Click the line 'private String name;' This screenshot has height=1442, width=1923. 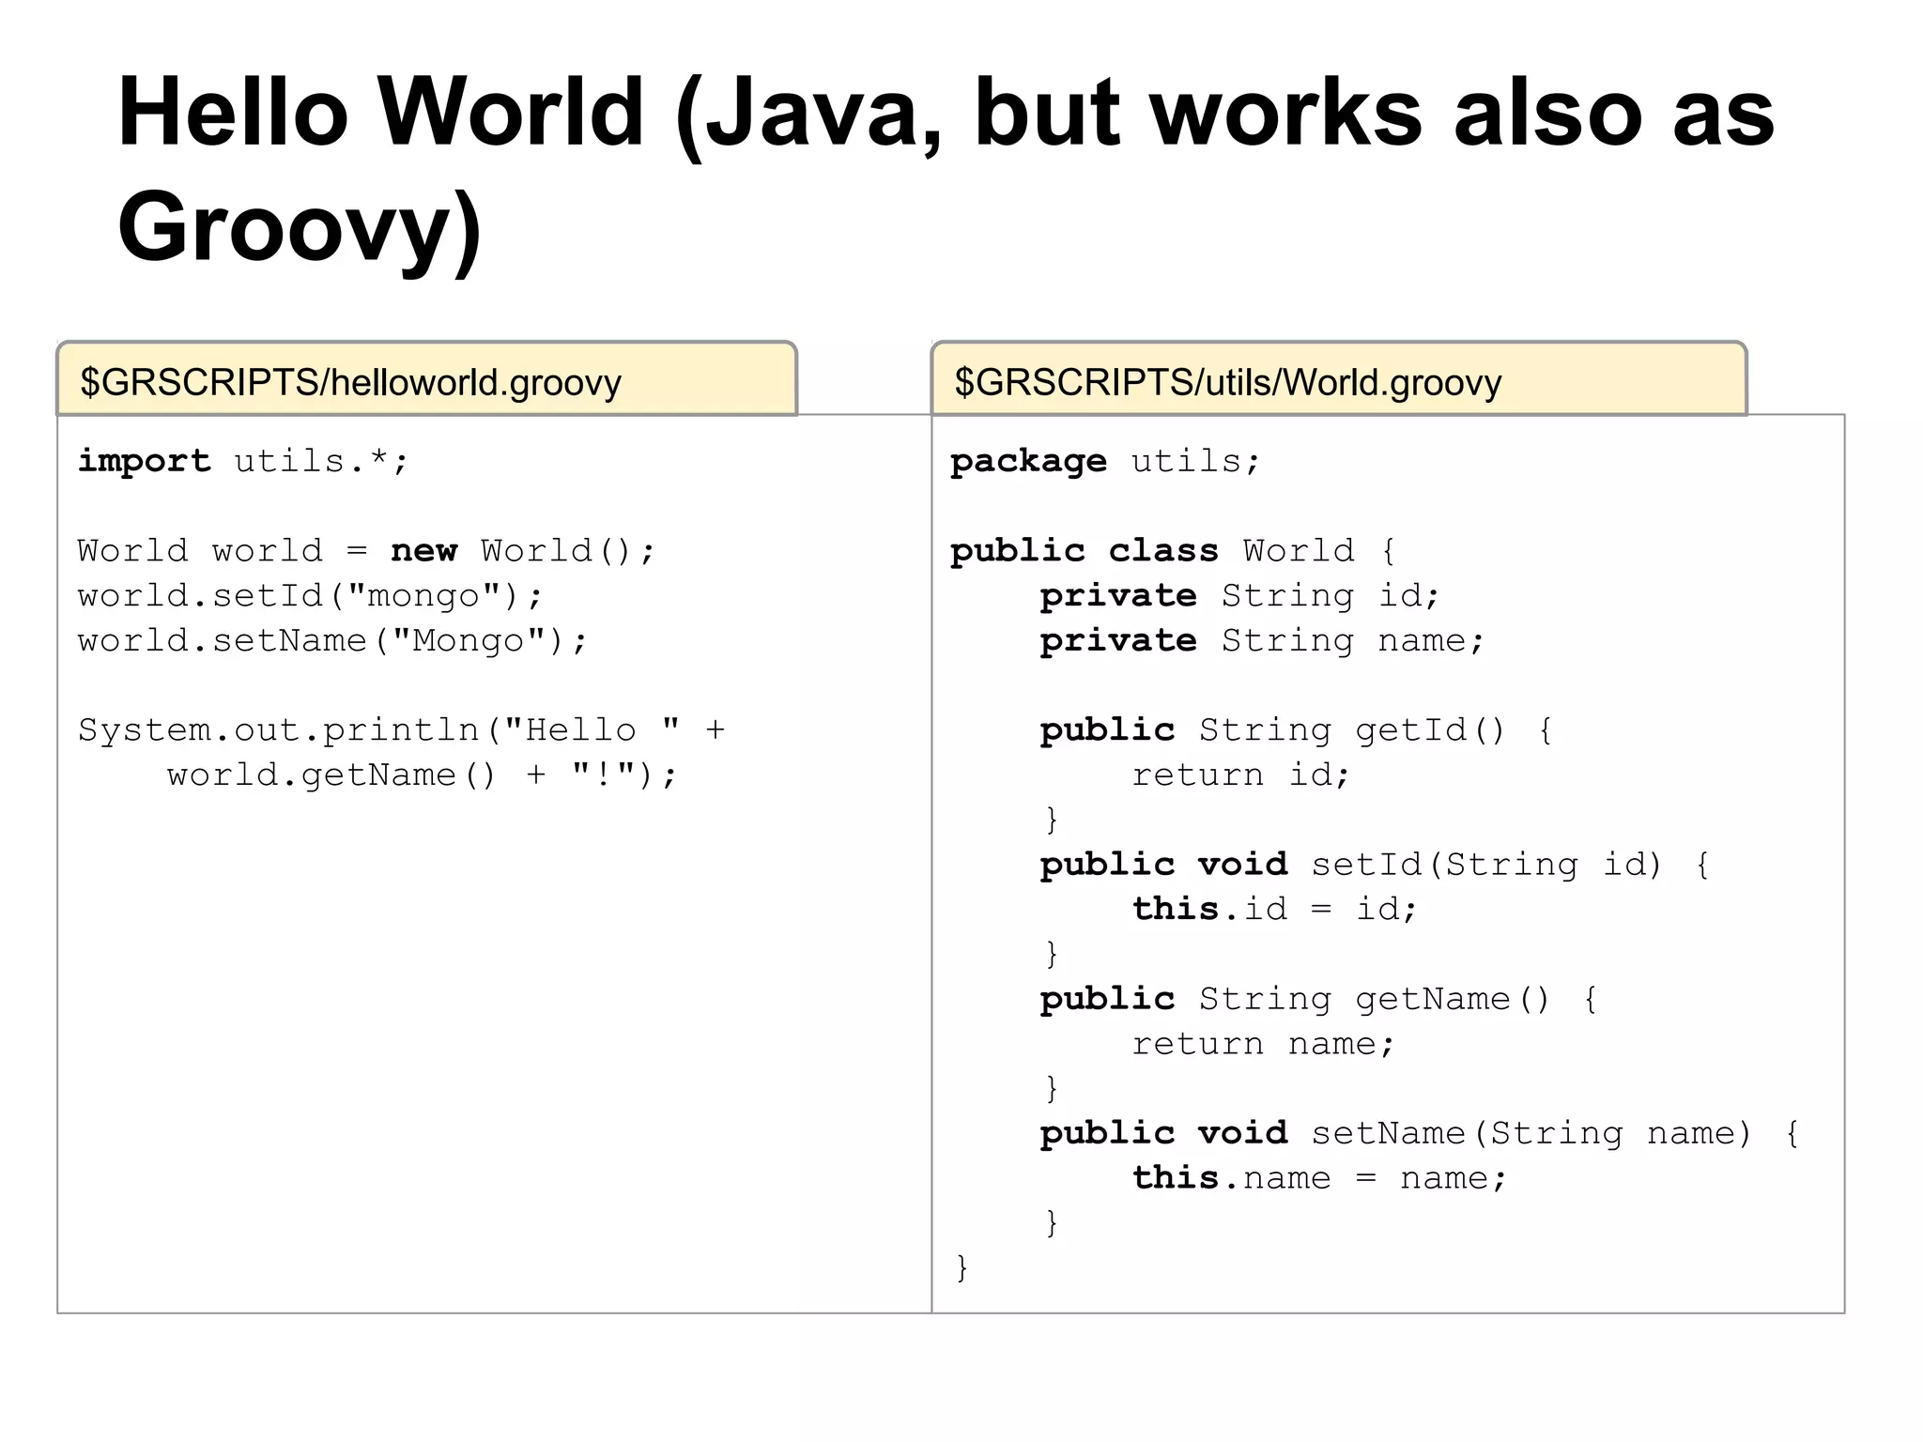[1262, 640]
